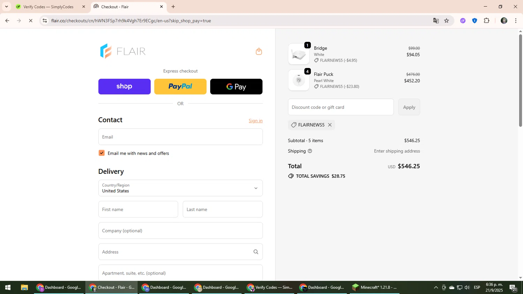Click the Flair Puck price $452.20

tap(412, 81)
